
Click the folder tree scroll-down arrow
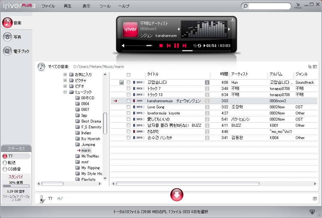point(105,178)
